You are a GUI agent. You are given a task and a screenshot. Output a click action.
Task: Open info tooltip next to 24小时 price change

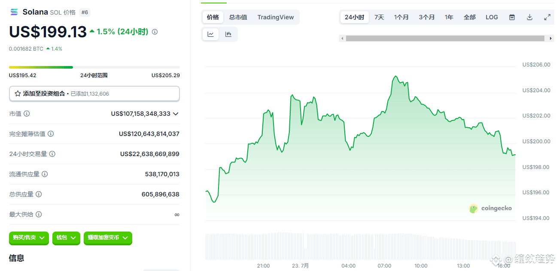coord(155,32)
